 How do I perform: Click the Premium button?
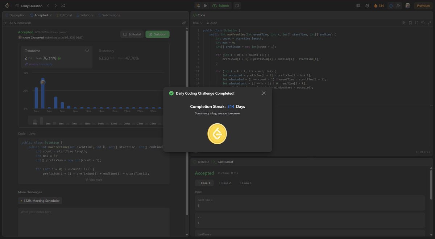423,6
